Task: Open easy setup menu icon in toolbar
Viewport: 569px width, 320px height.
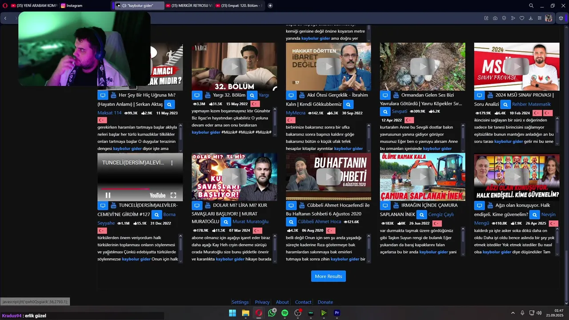Action: click(x=540, y=18)
